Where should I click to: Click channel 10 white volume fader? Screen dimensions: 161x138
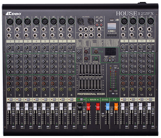tap(132, 107)
